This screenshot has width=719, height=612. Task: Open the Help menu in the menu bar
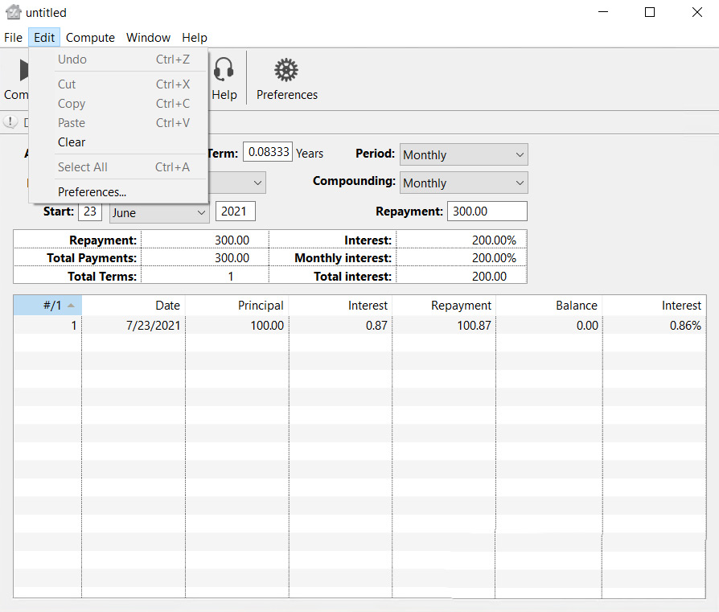(195, 38)
